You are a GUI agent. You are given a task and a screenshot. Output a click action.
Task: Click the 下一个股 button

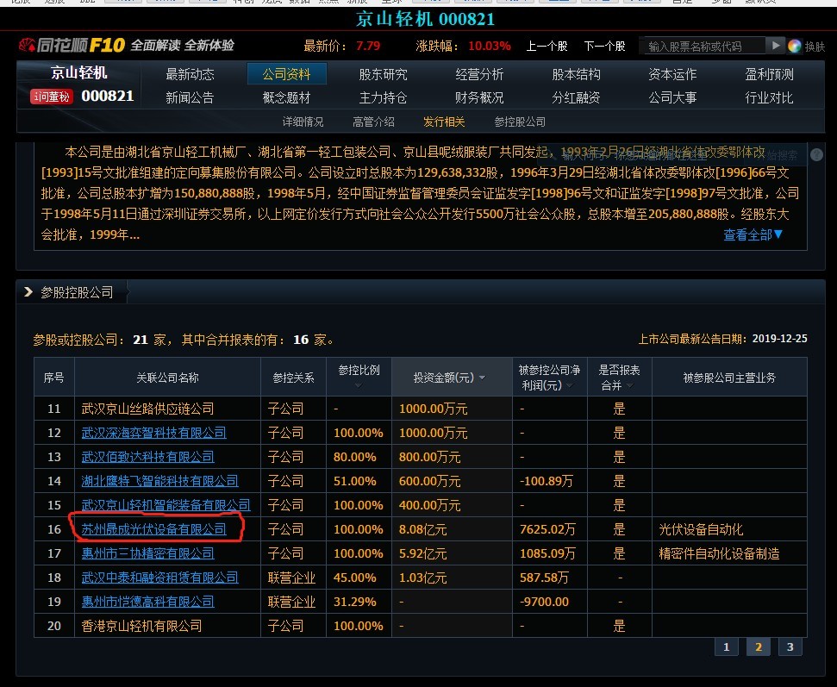605,45
